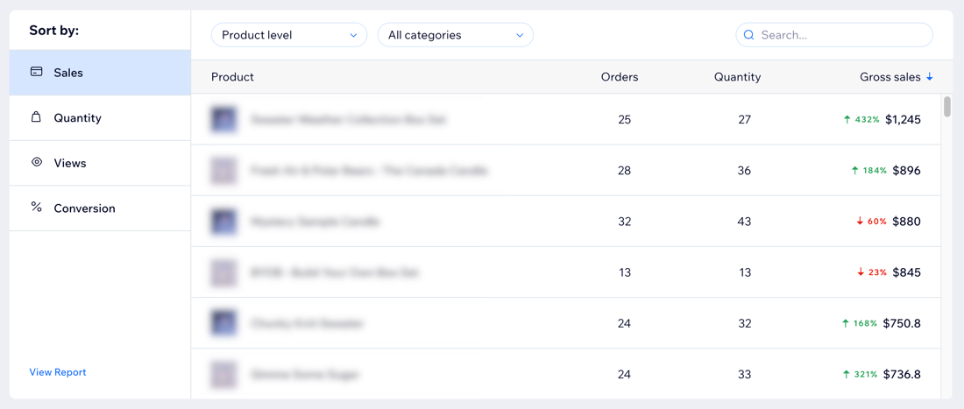964x409 pixels.
Task: Click product thumbnail in $736.8 row
Action: point(223,374)
